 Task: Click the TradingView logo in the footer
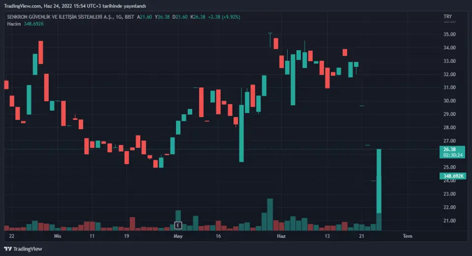(23, 249)
